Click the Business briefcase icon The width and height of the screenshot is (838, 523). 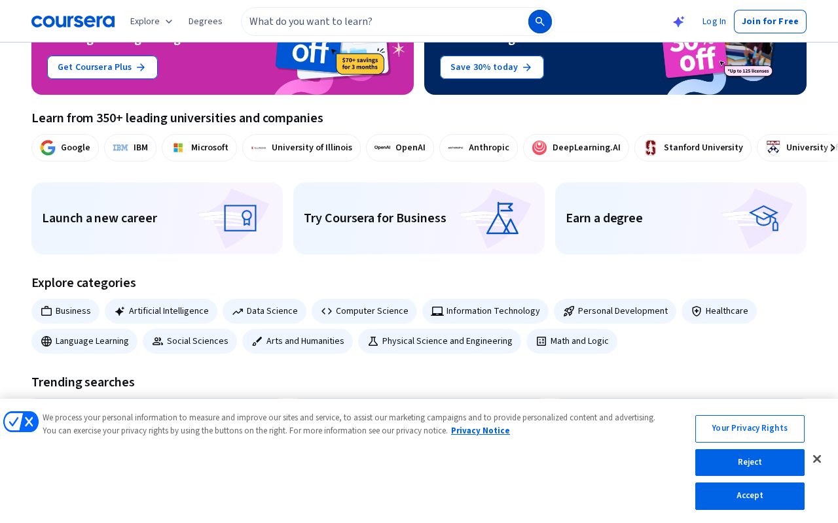click(46, 311)
